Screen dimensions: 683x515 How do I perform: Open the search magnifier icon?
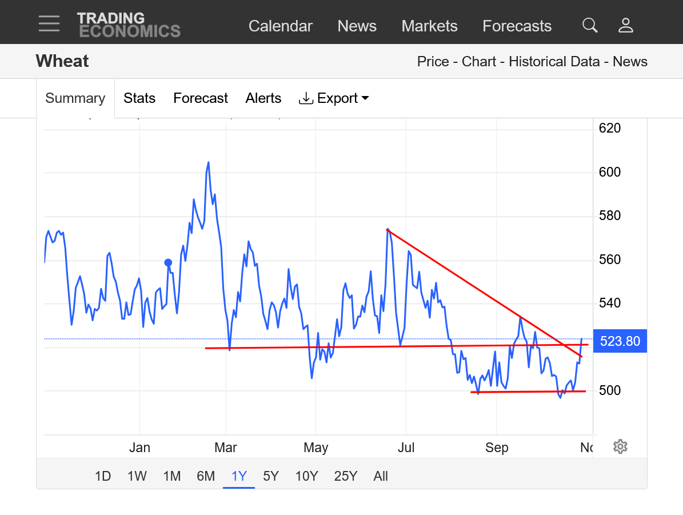tap(589, 25)
